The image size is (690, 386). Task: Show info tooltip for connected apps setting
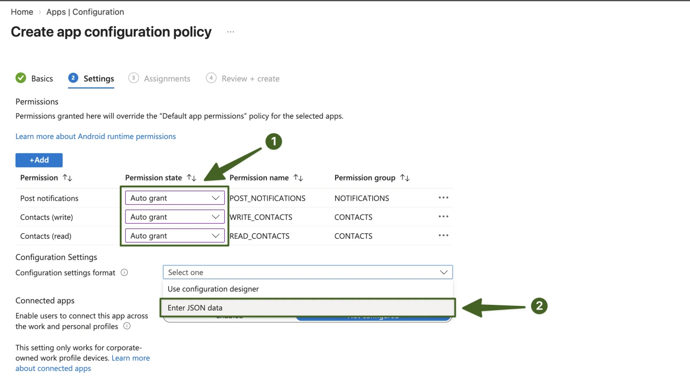(127, 326)
